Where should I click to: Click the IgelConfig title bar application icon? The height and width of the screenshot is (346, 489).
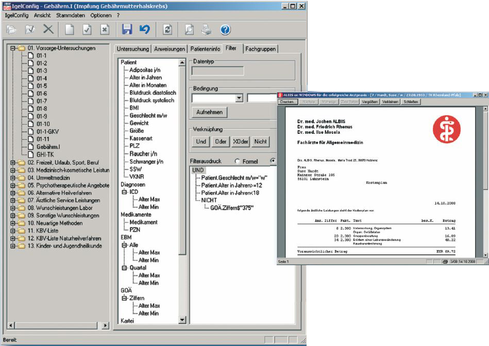7,6
